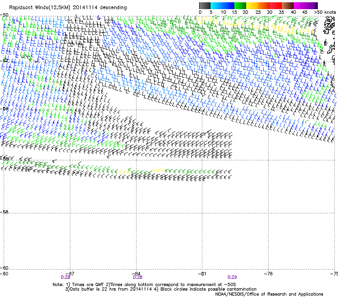Click 'Black circles indicate possible contamination' note

208,289
